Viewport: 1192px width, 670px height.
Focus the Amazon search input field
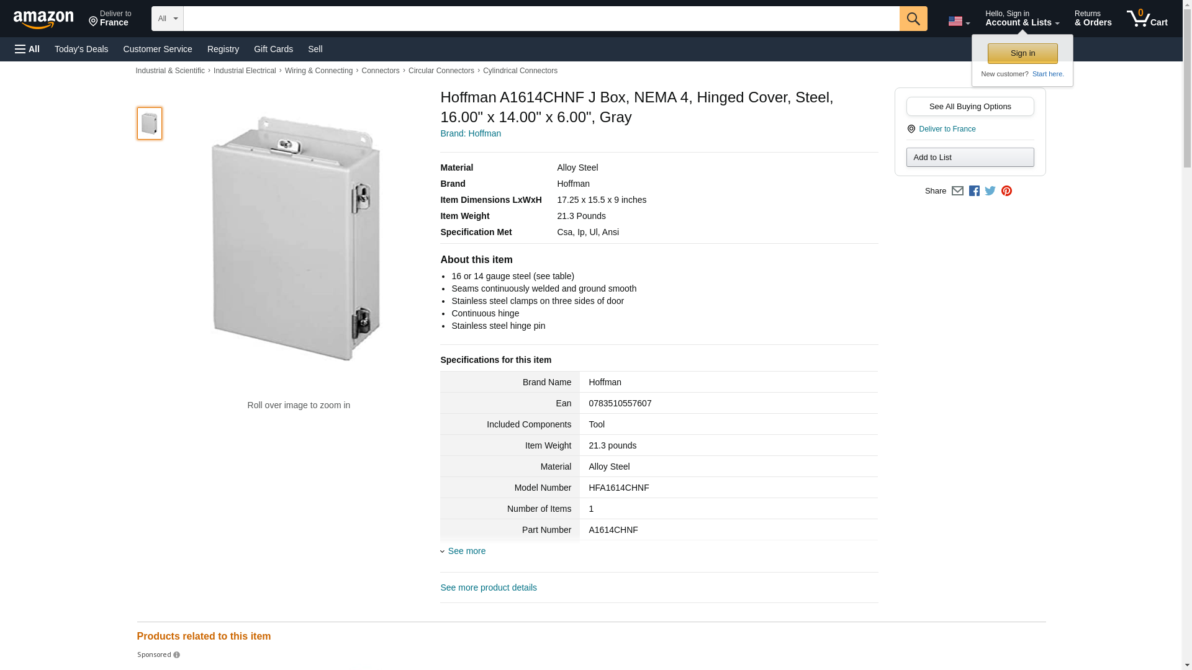(x=541, y=19)
